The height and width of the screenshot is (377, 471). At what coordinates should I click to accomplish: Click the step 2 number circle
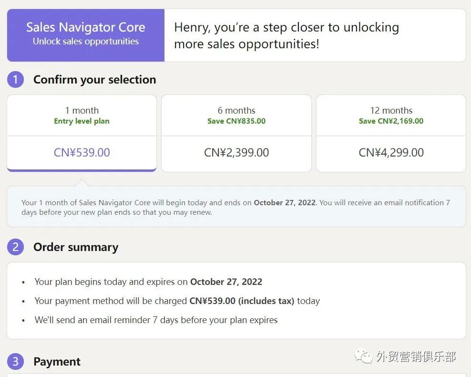[15, 247]
